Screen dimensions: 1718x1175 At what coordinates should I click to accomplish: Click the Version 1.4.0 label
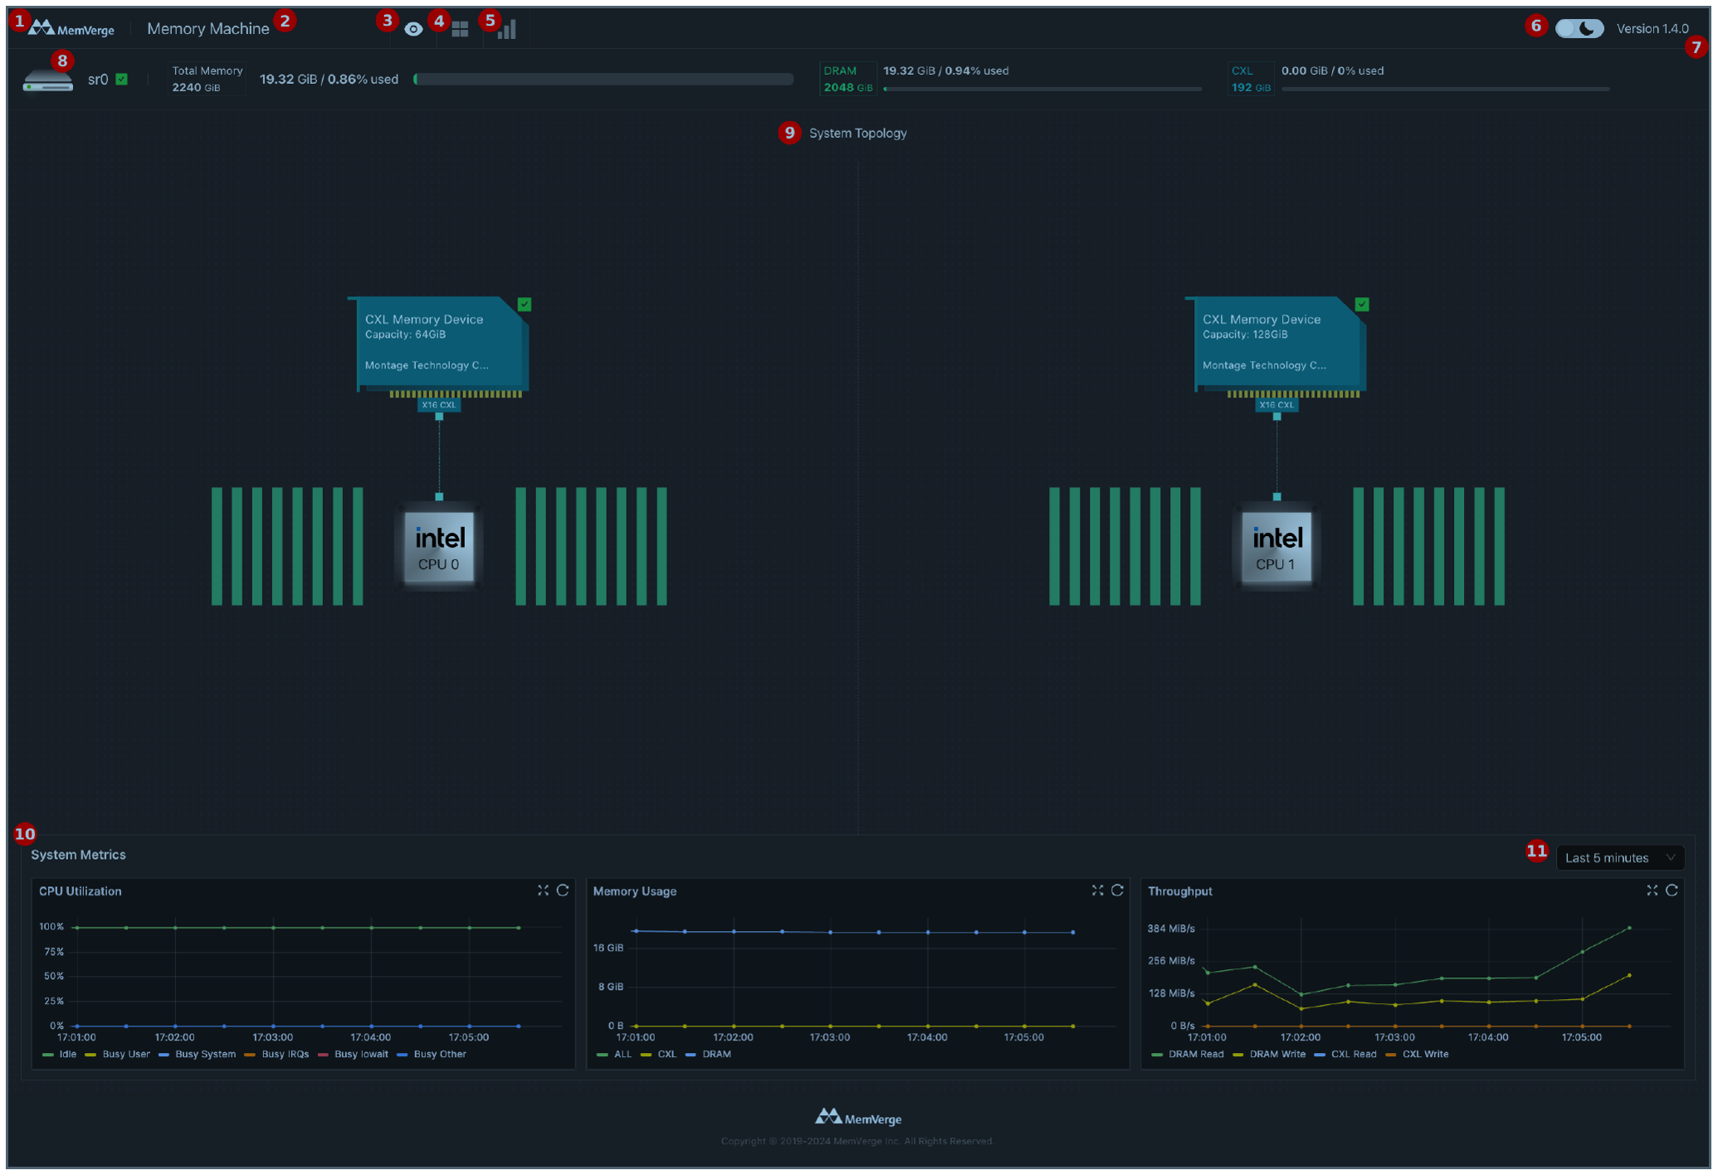(x=1652, y=28)
